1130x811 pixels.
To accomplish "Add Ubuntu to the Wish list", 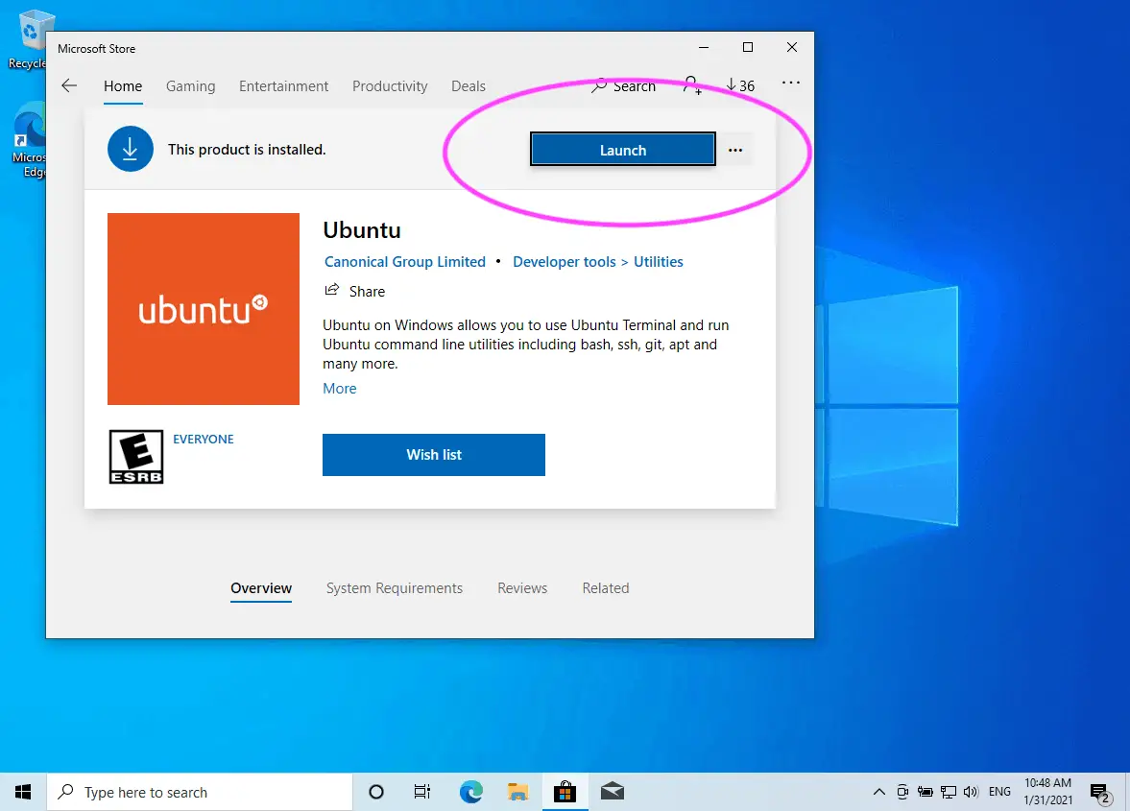I will [434, 455].
